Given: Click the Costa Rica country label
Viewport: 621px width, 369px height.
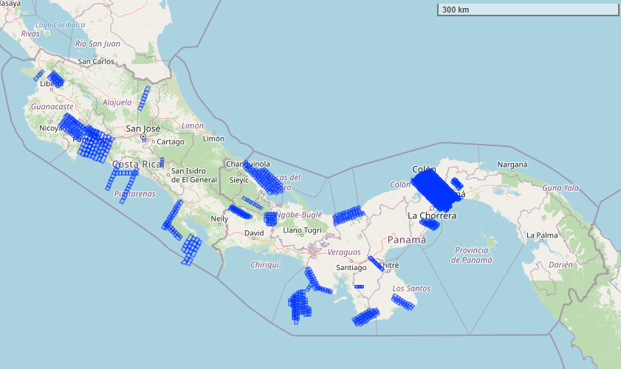Looking at the screenshot, I should coord(137,164).
